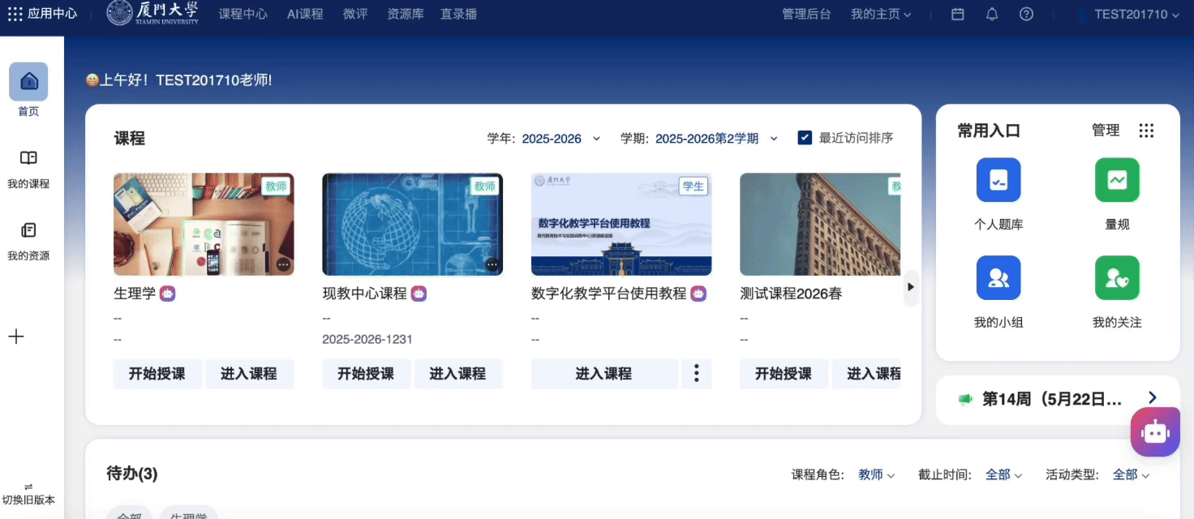1194x519 pixels.
Task: Open the 量规 green icon
Action: pos(1117,180)
